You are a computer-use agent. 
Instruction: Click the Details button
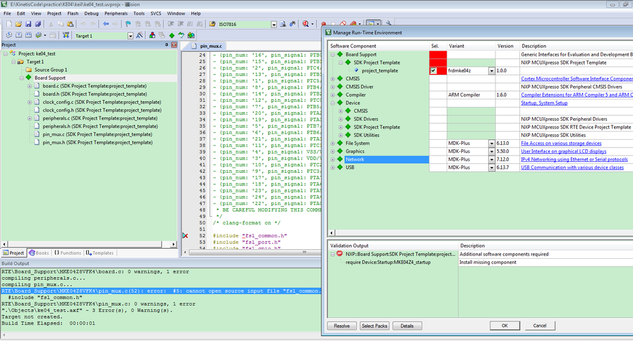[x=407, y=326]
